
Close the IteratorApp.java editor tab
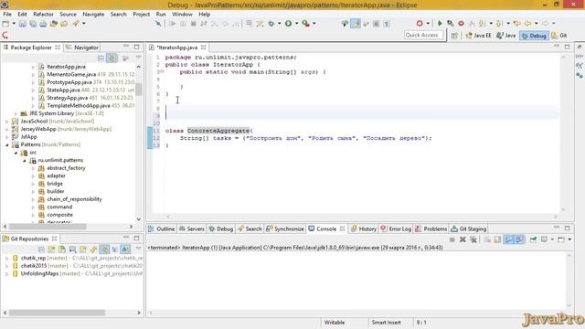coord(203,48)
